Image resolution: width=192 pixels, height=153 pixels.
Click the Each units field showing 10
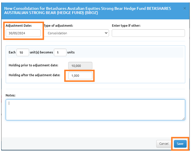pos(23,52)
